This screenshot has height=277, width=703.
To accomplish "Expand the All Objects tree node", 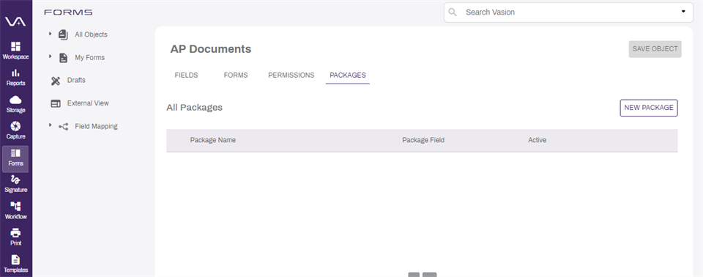I will (x=51, y=34).
